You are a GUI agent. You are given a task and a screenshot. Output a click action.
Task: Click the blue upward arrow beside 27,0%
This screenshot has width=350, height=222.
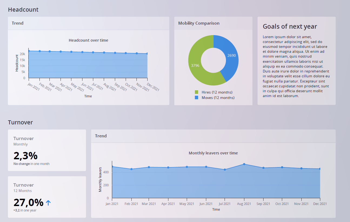point(49,202)
